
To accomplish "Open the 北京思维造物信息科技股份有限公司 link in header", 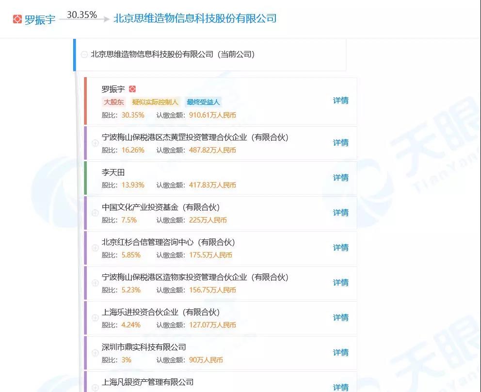I will tap(194, 18).
